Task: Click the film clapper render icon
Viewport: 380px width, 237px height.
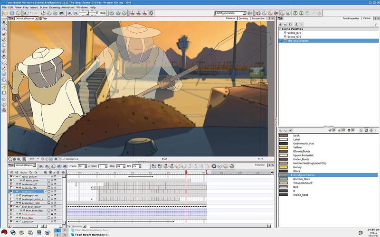Action: pyautogui.click(x=62, y=13)
